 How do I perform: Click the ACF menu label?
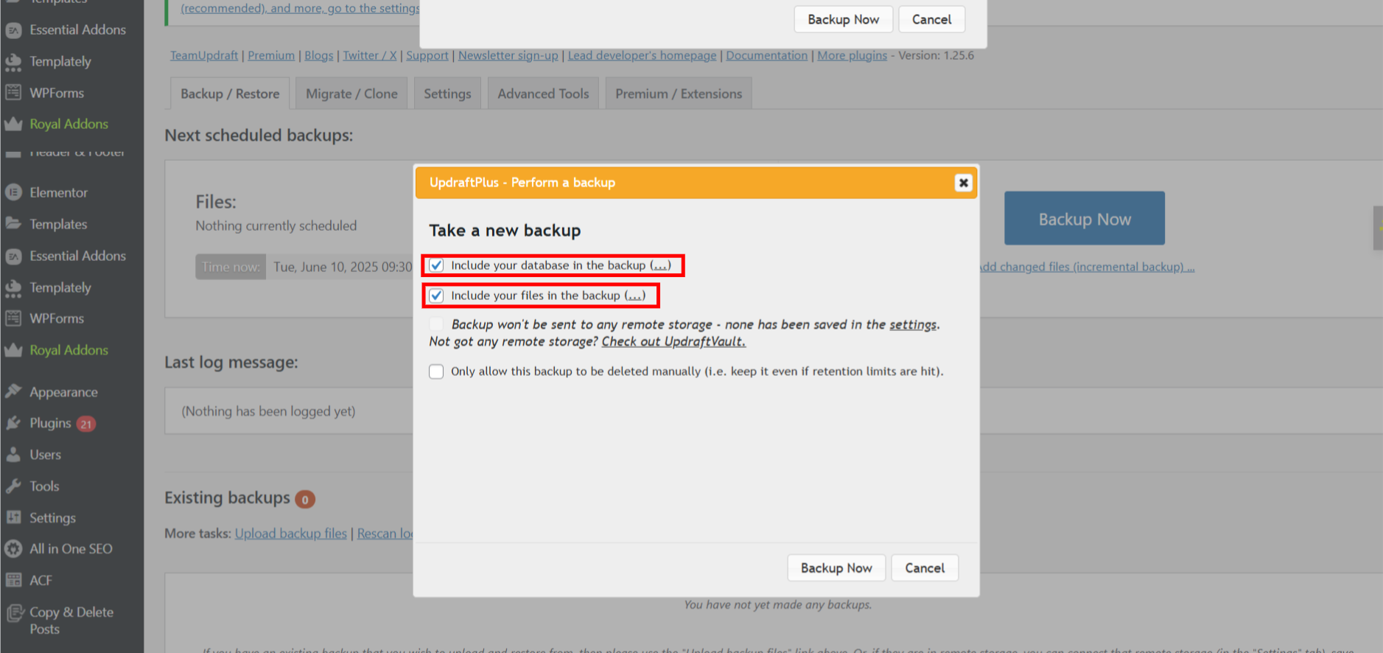pos(41,581)
